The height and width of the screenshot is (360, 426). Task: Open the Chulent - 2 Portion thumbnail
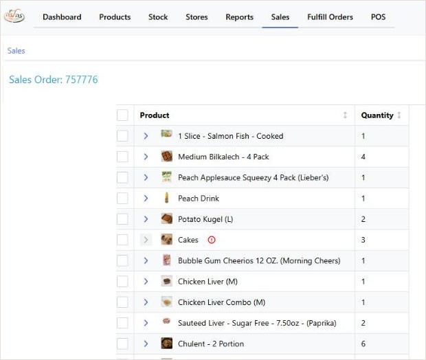[x=166, y=343]
